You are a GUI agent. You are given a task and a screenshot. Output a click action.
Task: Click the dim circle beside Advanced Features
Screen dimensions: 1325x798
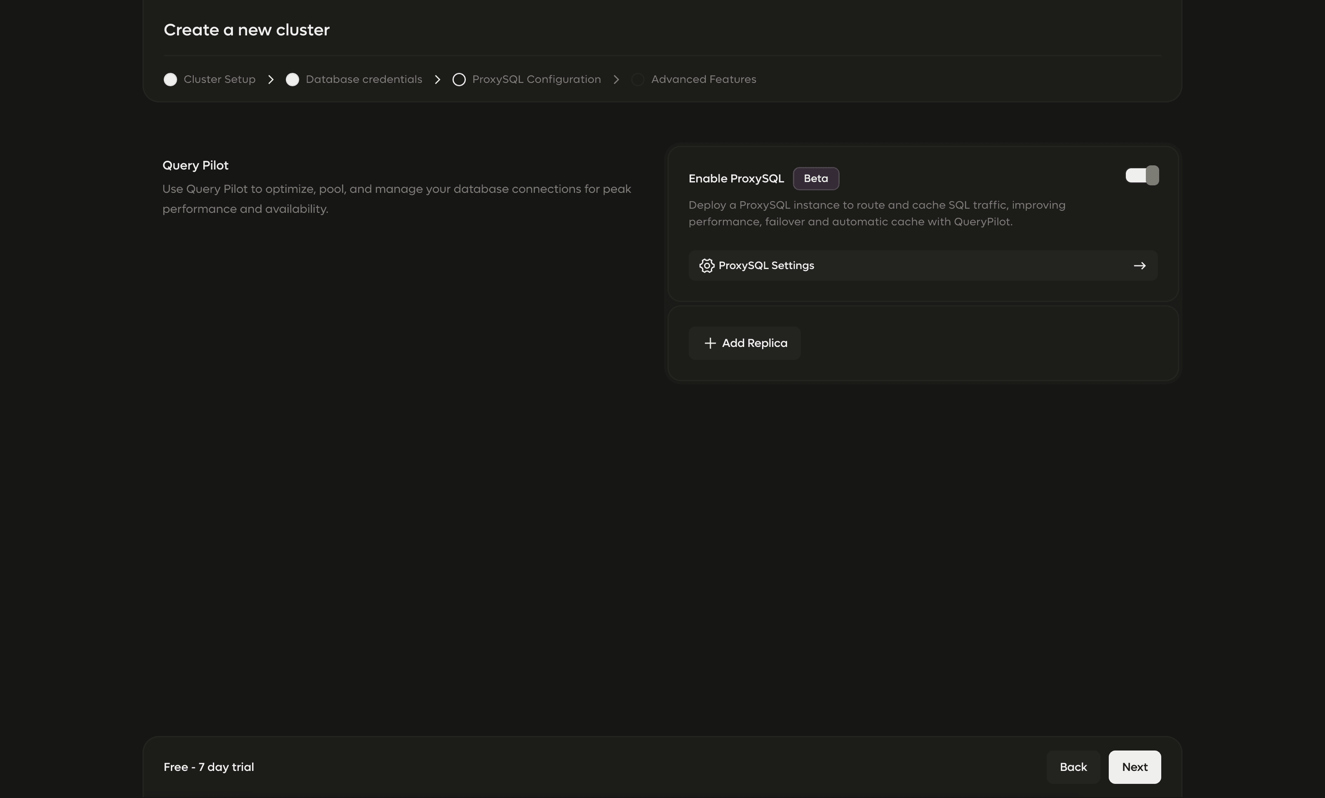coord(638,80)
